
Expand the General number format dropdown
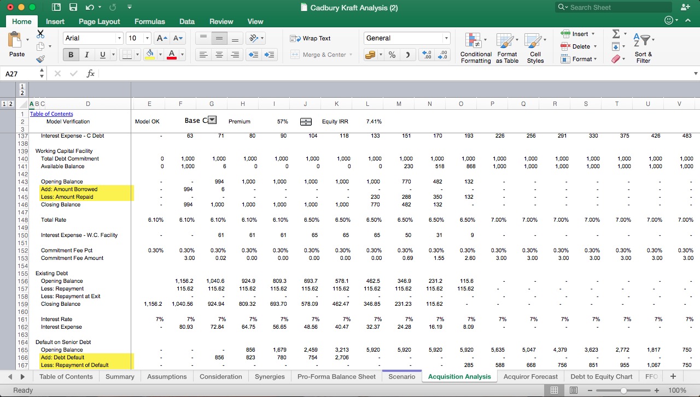click(x=446, y=38)
